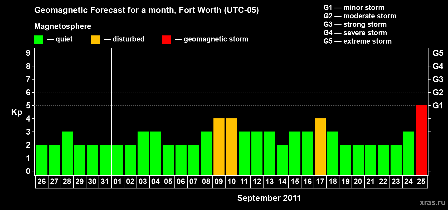Click the green bar for day 18

click(x=333, y=153)
